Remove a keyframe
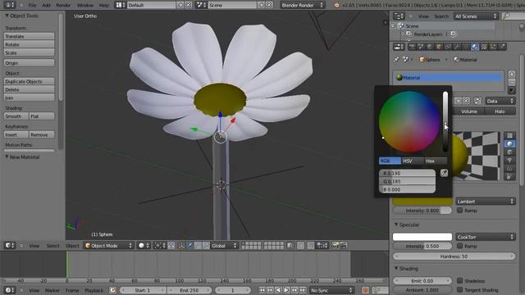 pyautogui.click(x=42, y=134)
